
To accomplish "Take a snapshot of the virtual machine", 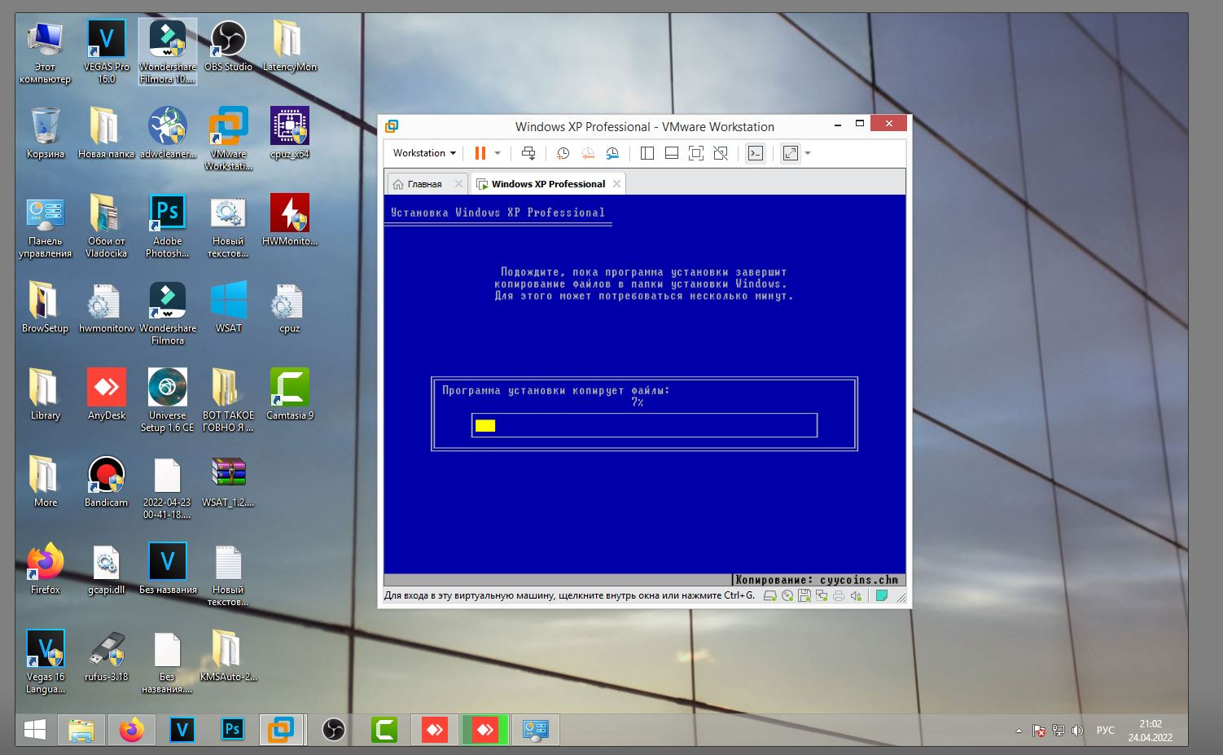I will 563,153.
